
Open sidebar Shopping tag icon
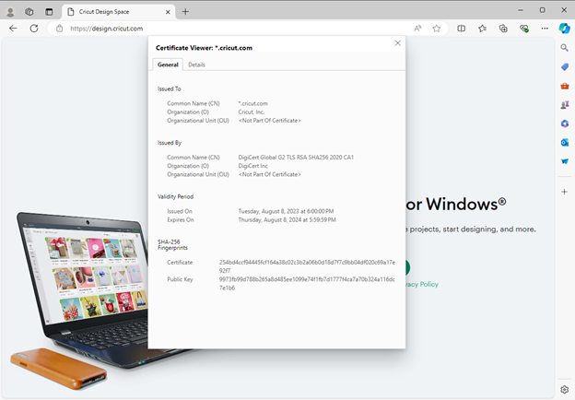click(564, 66)
